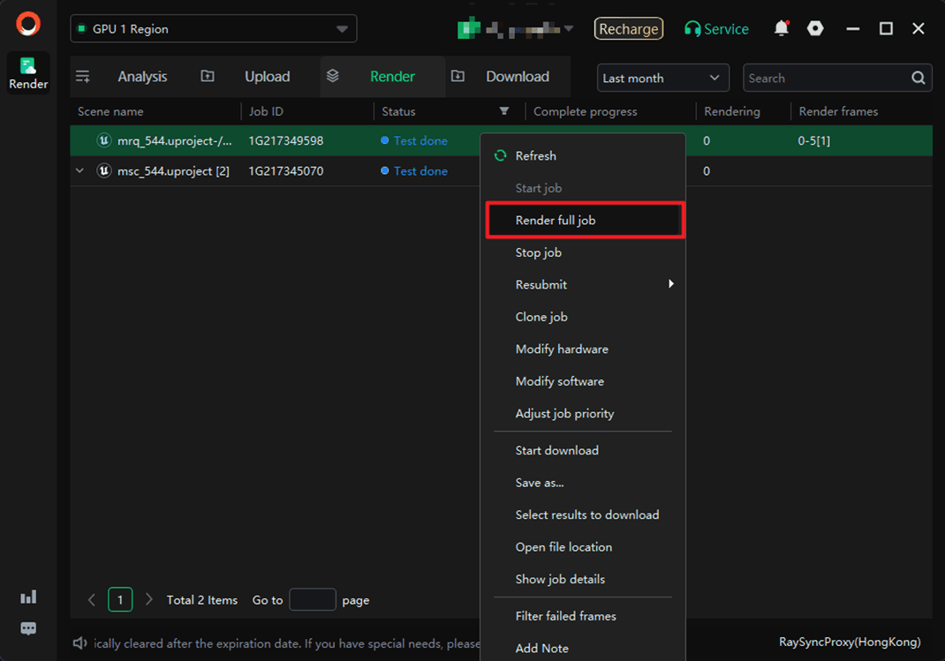Open the feedback chat bubble icon
Screen dimensions: 945x661
pos(28,628)
